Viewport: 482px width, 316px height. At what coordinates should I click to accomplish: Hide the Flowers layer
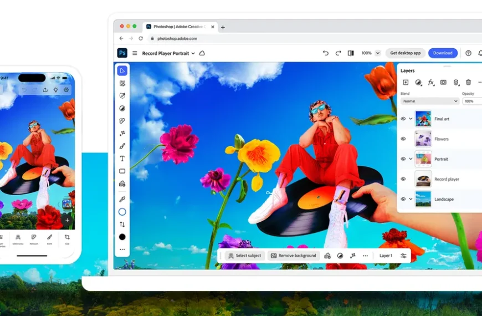403,139
